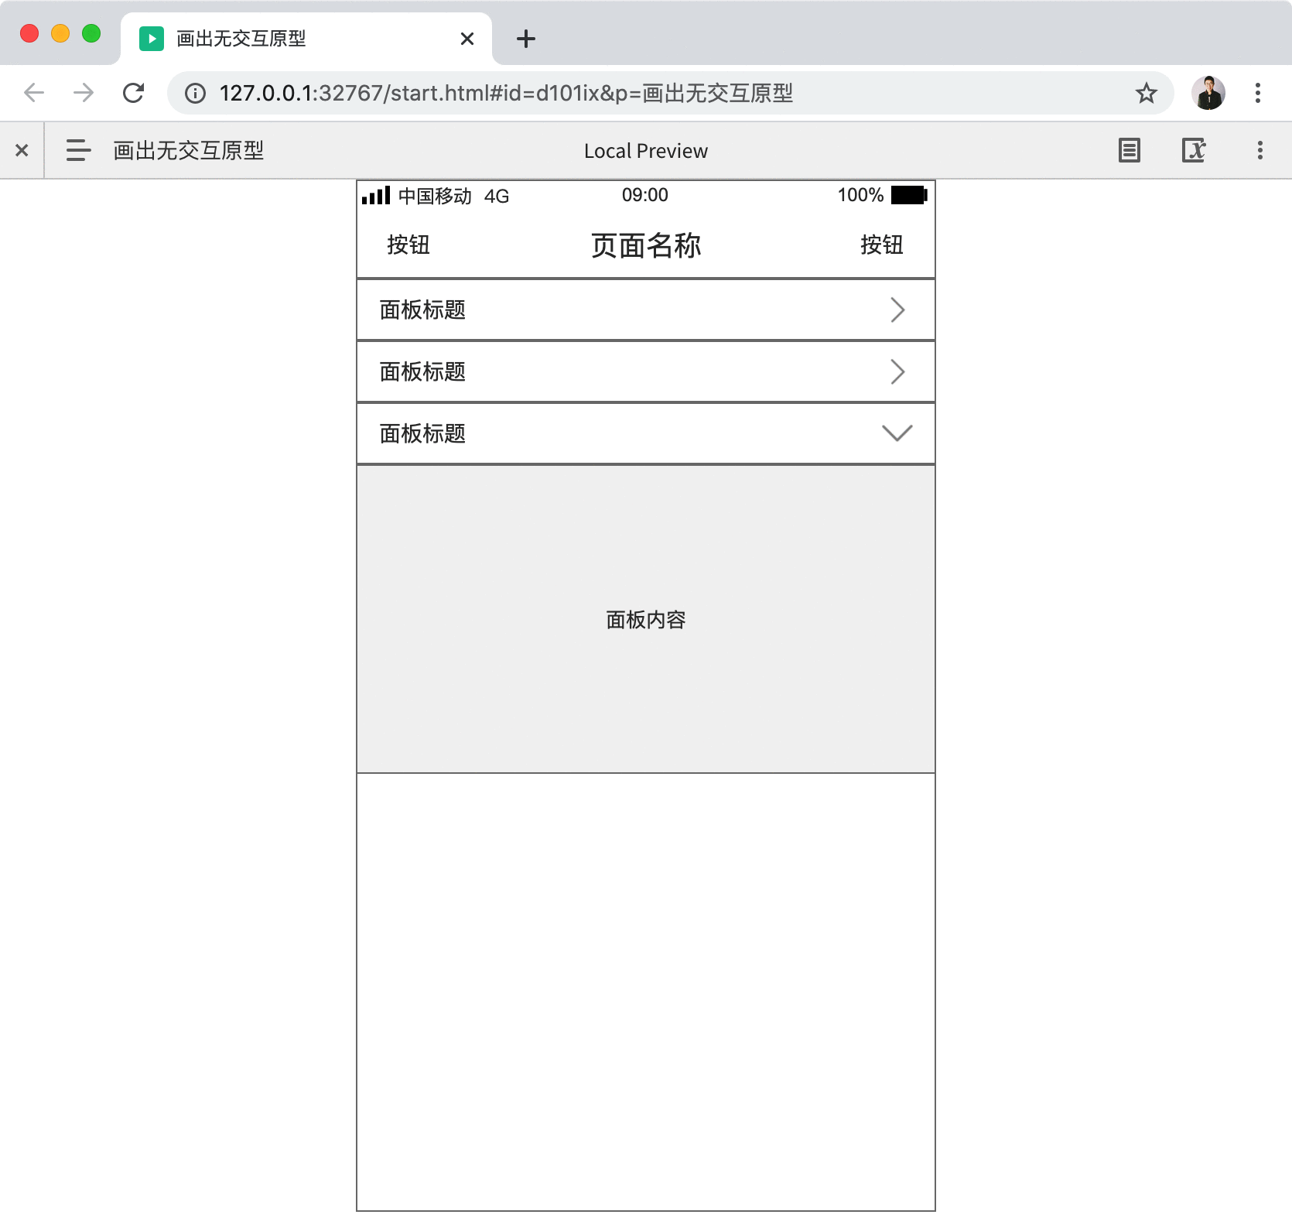Screen dimensions: 1292x1218
Task: Click the reload icon in the address bar
Action: (134, 92)
